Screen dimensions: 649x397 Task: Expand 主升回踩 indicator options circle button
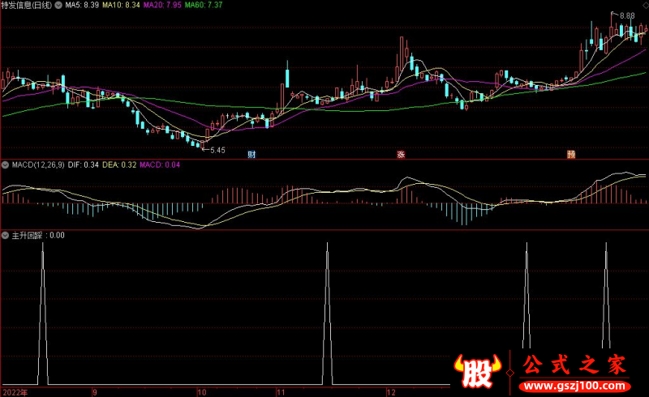click(x=6, y=236)
